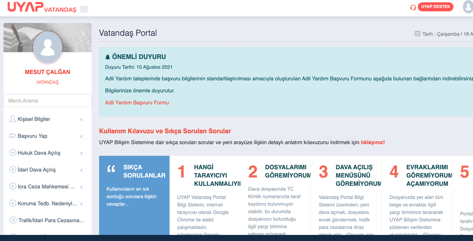Open the Sıkça Sorulanlar blue card
Screen dimensions: 473x241
(134, 195)
